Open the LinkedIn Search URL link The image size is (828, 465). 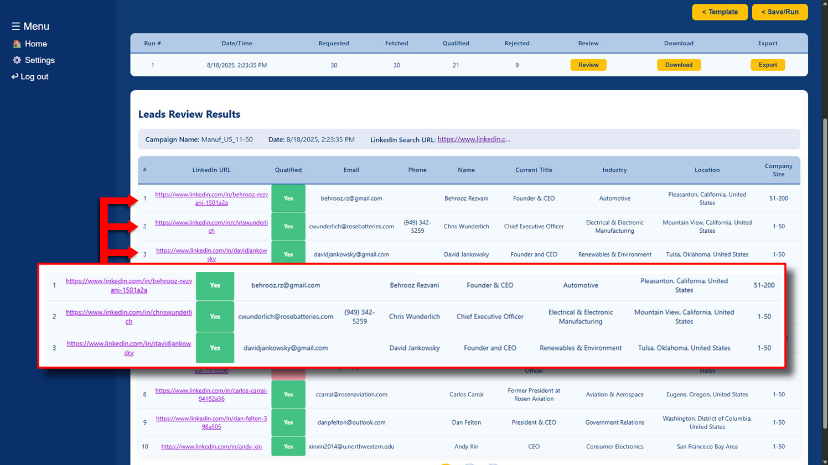[x=473, y=139]
